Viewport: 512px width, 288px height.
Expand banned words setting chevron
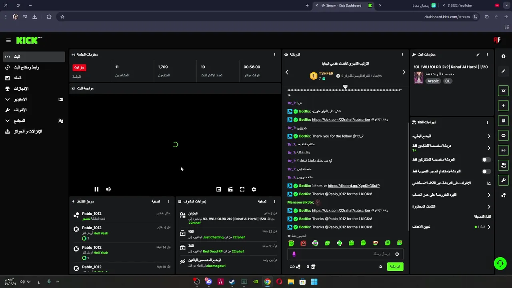(489, 207)
